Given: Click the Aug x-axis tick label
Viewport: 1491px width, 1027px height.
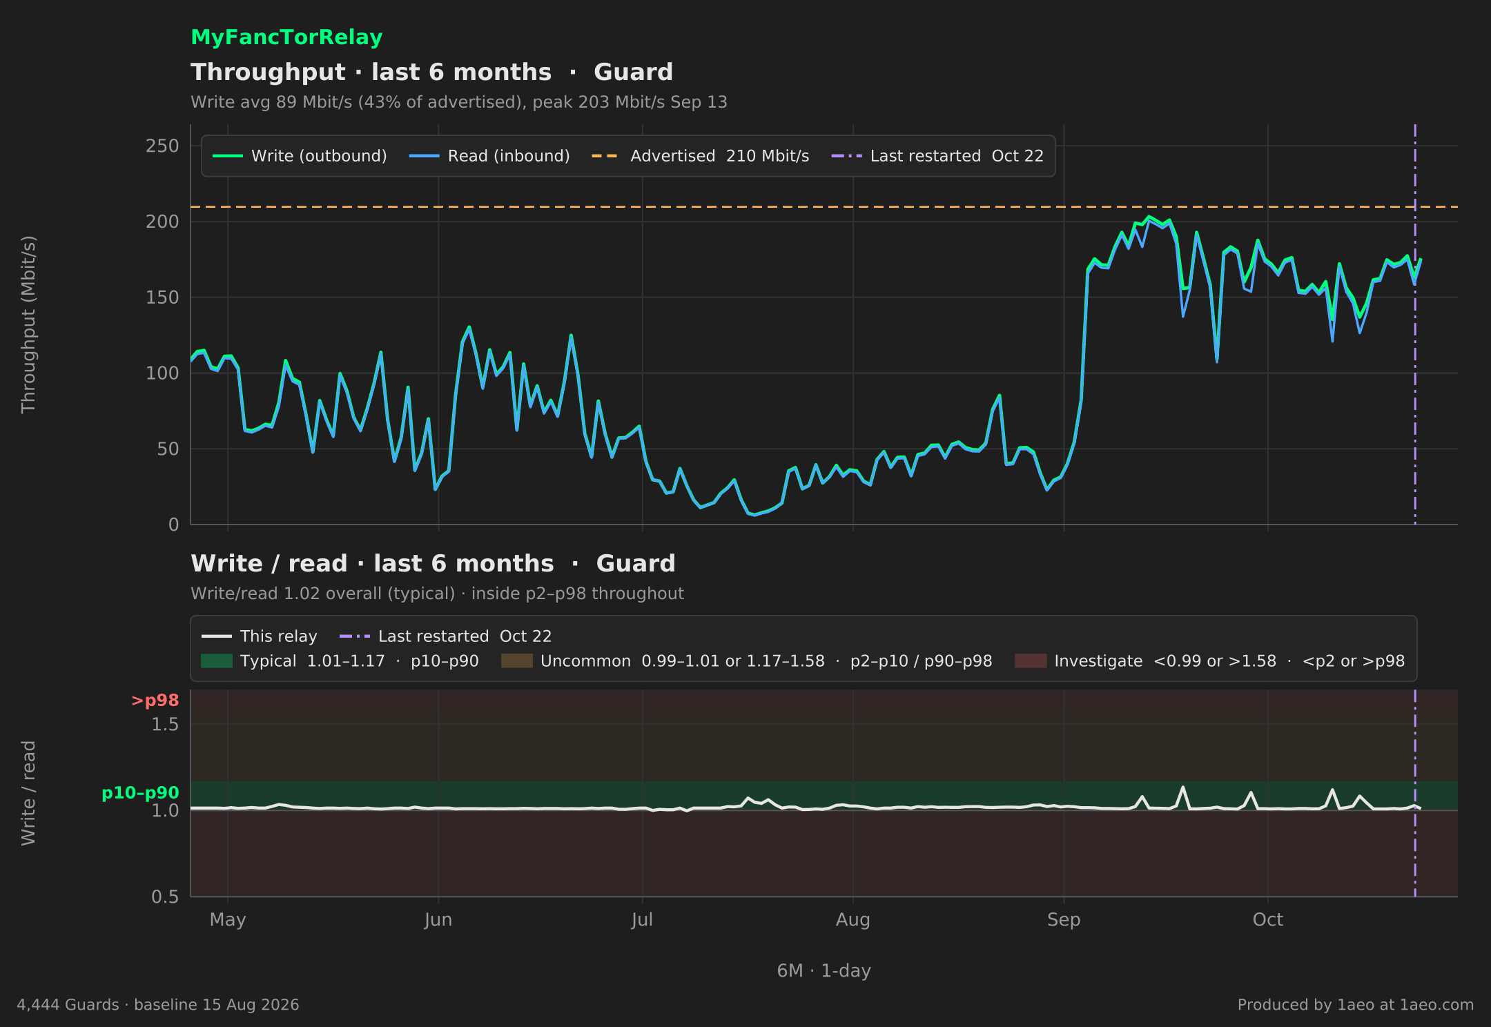Looking at the screenshot, I should point(853,920).
